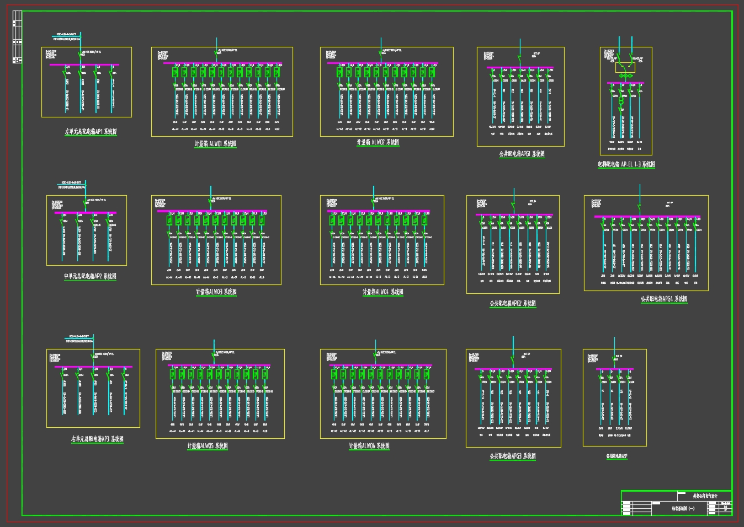Select the 计量箱ALW05 系统图 label

click(x=208, y=446)
